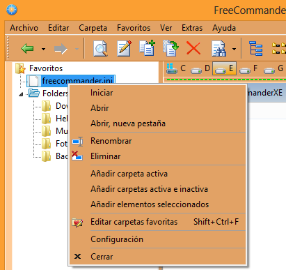
Task: Click the Copy files toolbar icon
Action: (x=147, y=48)
